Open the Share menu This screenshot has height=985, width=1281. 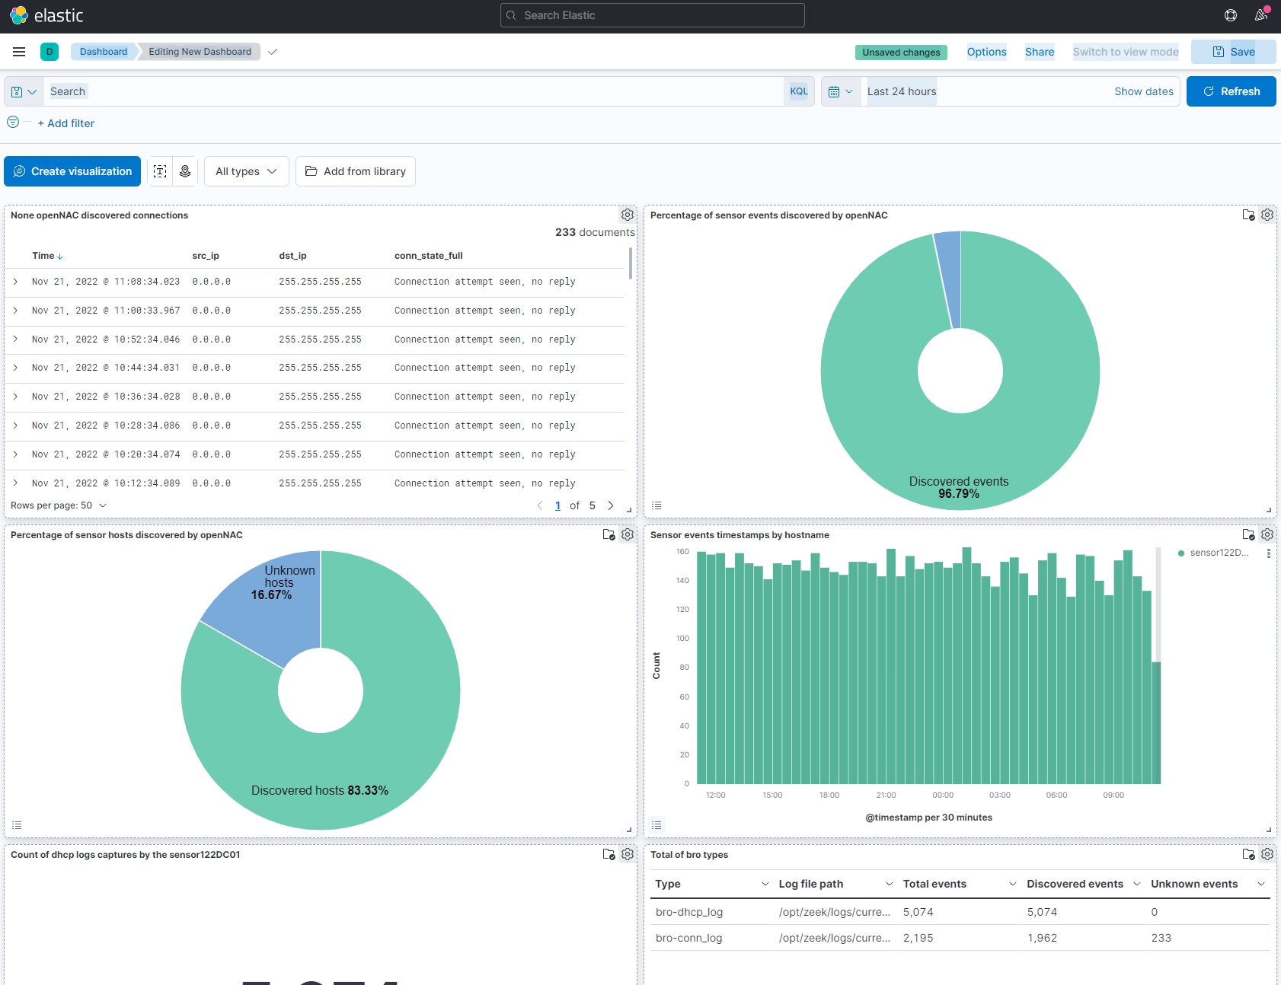pyautogui.click(x=1039, y=52)
